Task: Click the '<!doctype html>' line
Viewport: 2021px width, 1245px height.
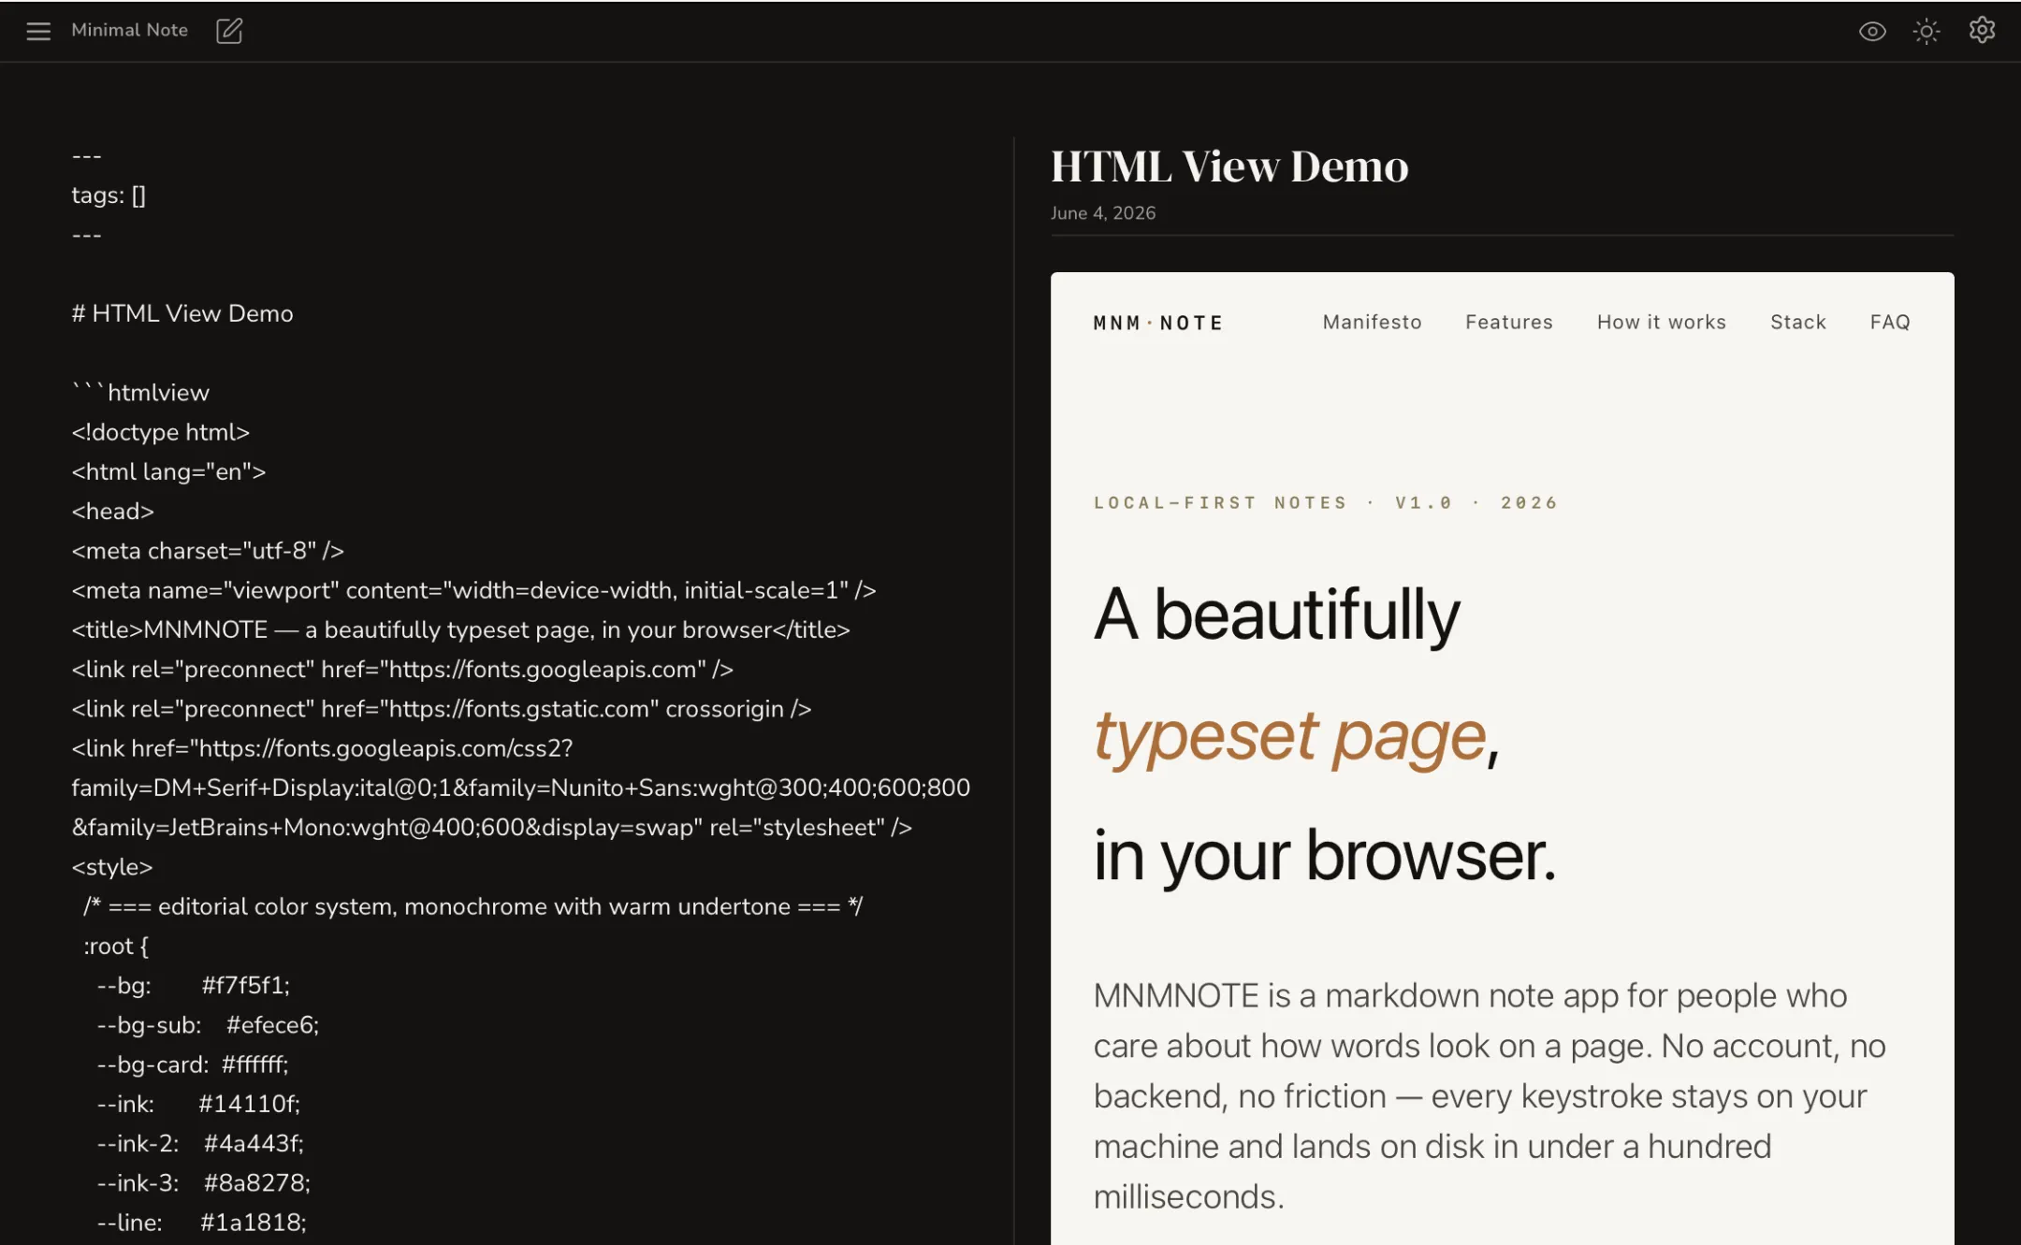Action: (161, 432)
